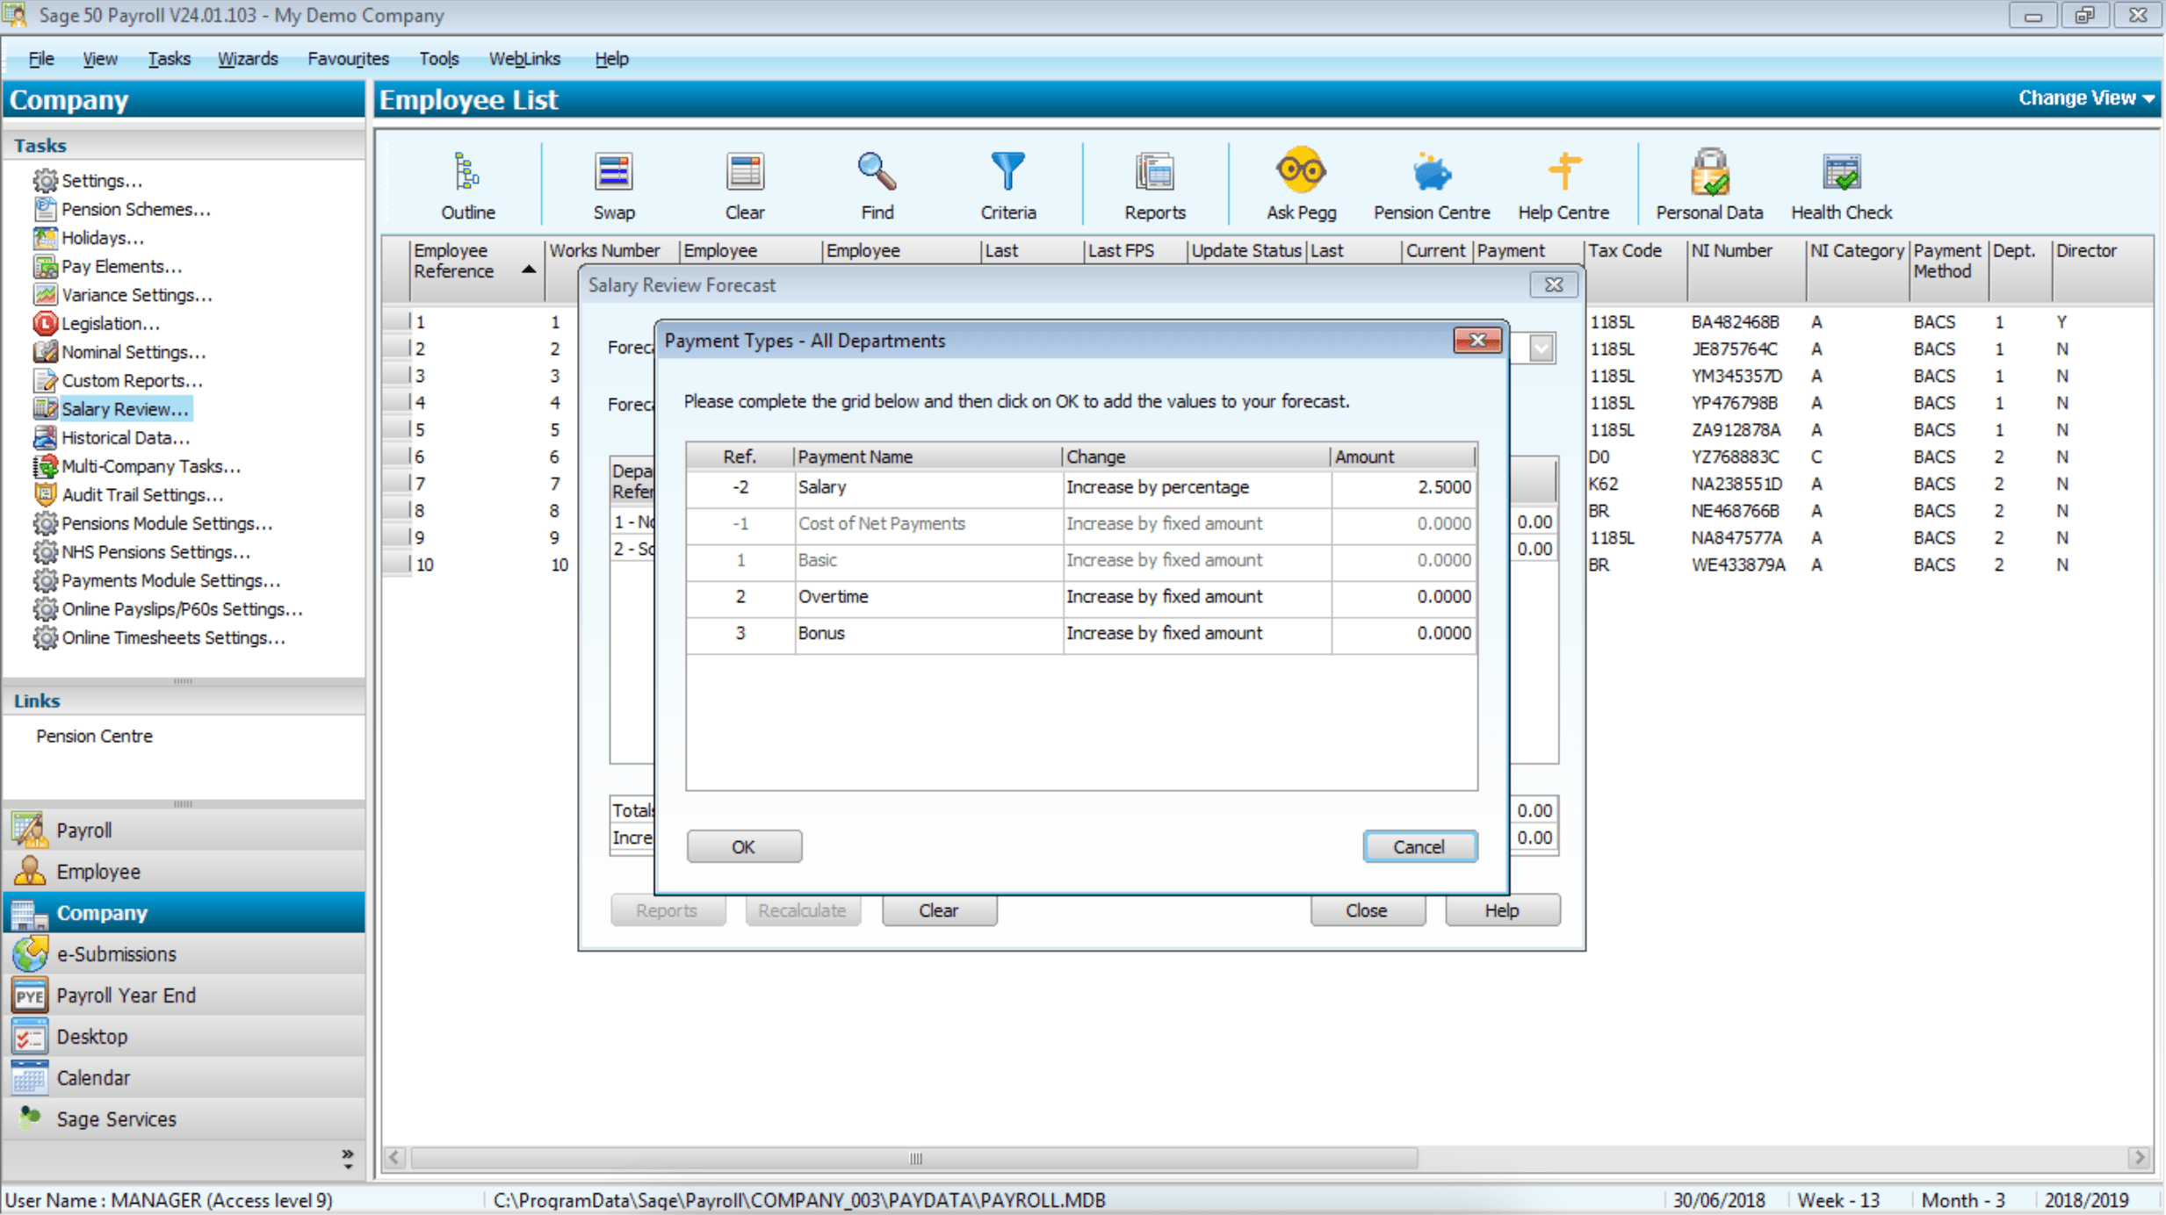This screenshot has width=2166, height=1215.
Task: Expand navigation group options chevron
Action: (348, 1159)
